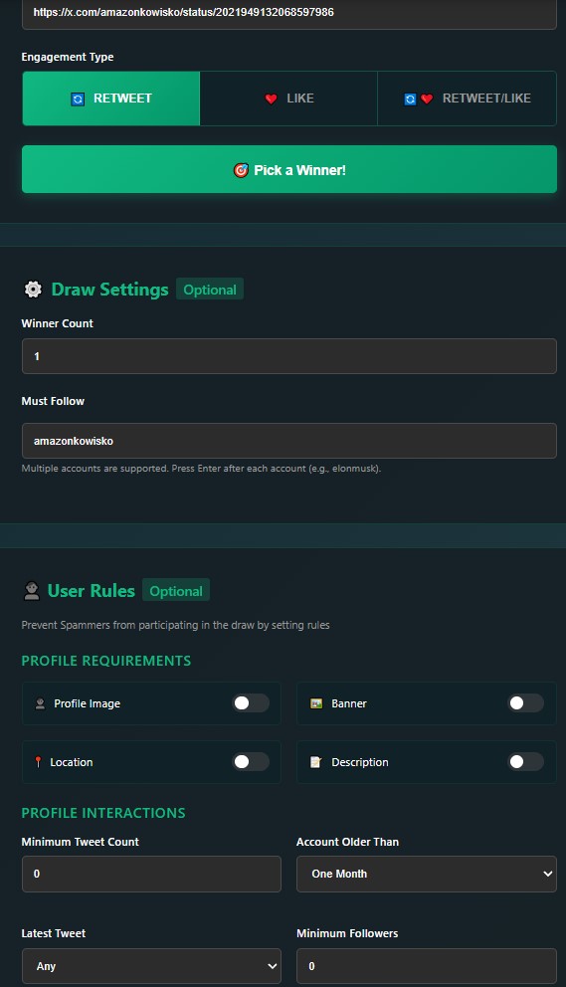Focus the Must Follow accounts field
The height and width of the screenshot is (987, 566).
[x=289, y=441]
